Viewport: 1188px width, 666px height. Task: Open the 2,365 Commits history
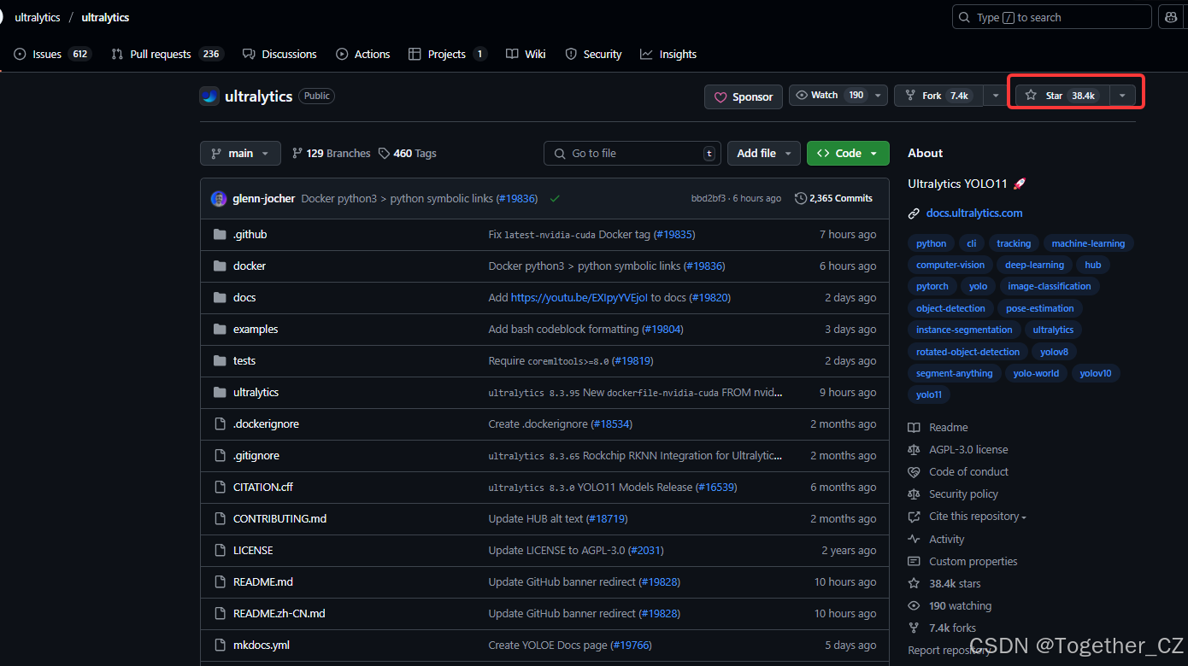(833, 198)
